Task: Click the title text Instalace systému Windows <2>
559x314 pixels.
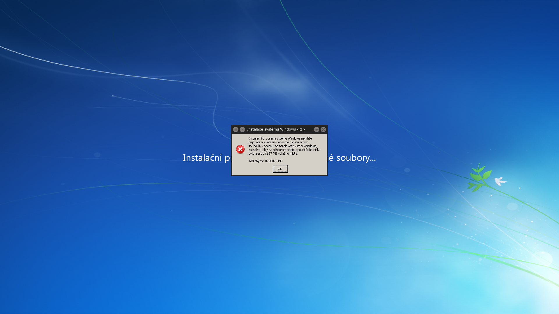Action: pyautogui.click(x=276, y=129)
